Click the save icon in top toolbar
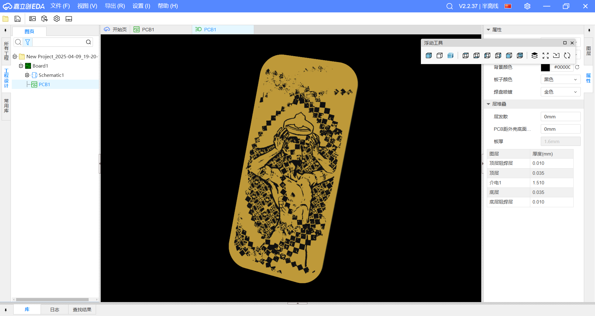The image size is (595, 316). pos(18,19)
